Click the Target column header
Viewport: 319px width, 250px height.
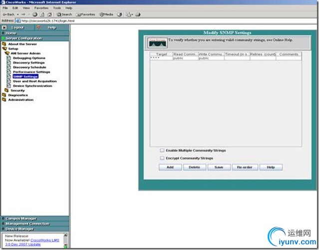coord(162,54)
